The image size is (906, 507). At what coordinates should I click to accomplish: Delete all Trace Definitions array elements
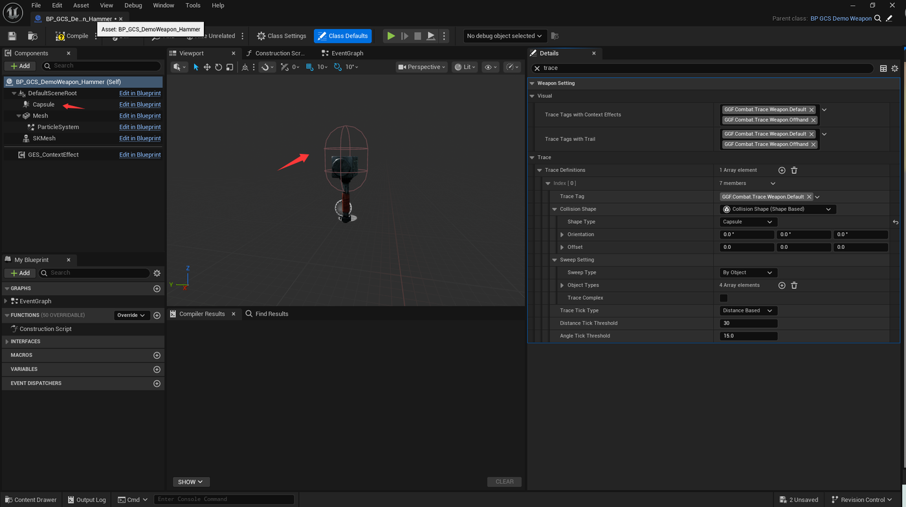pos(794,170)
